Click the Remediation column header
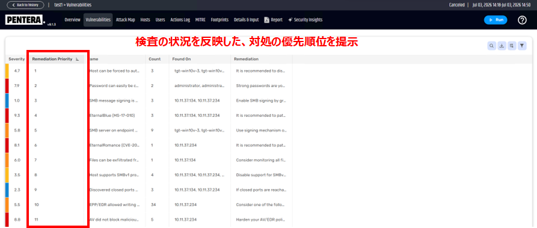This screenshot has width=537, height=228. 246,59
